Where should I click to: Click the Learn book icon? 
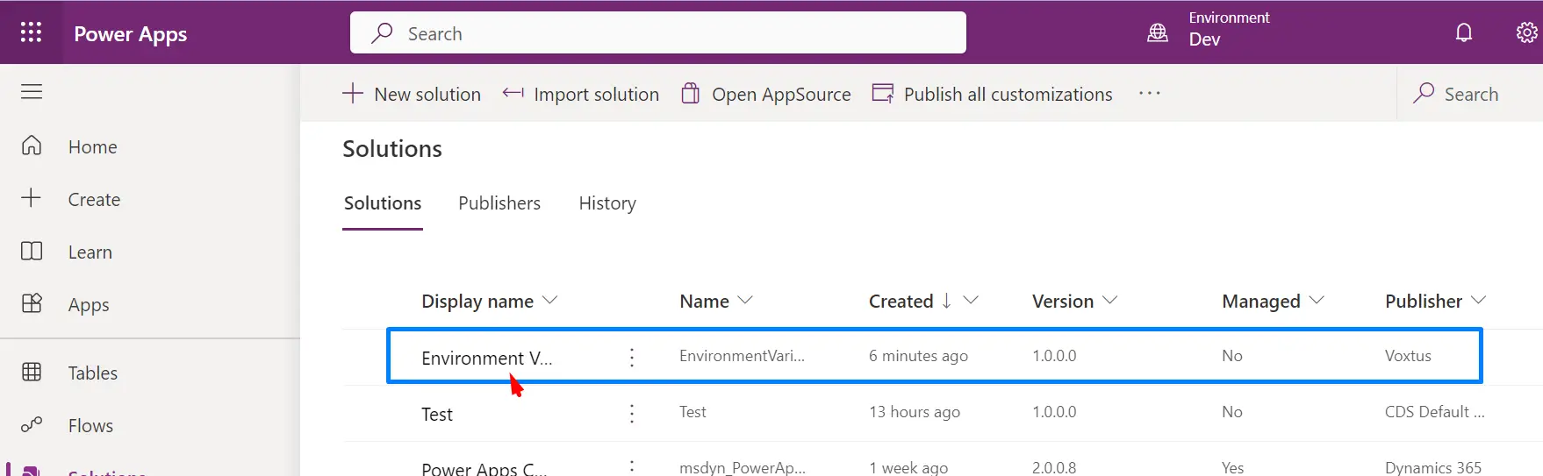click(x=32, y=251)
